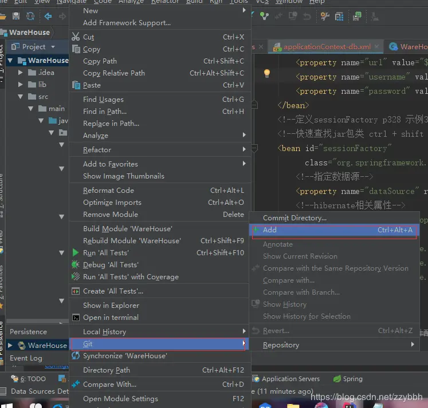The height and width of the screenshot is (408, 428).
Task: Collapse the src folder
Action: (x=21, y=97)
